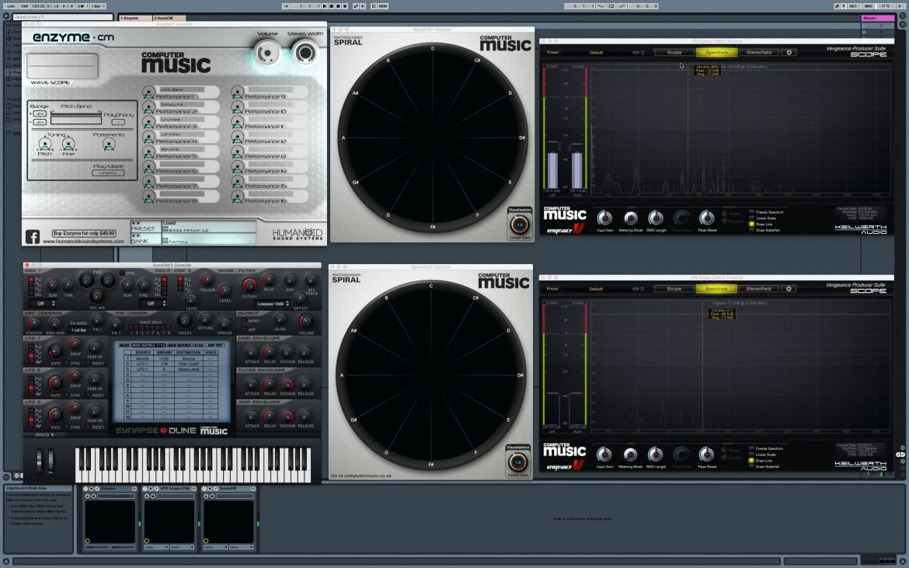Switch to Stereofield tab in upper Scope
The image size is (909, 568).
[x=759, y=52]
